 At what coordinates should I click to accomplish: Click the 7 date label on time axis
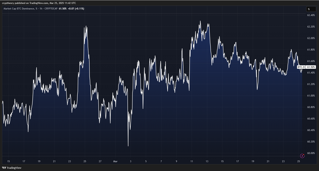(161, 161)
